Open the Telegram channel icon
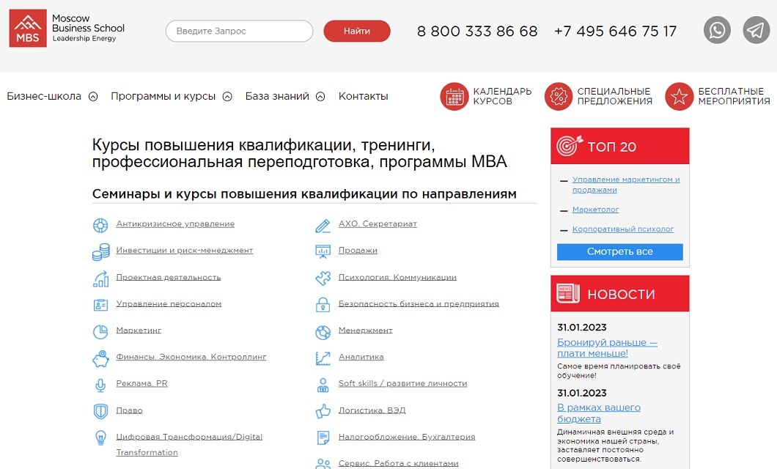This screenshot has height=469, width=777. click(x=756, y=30)
